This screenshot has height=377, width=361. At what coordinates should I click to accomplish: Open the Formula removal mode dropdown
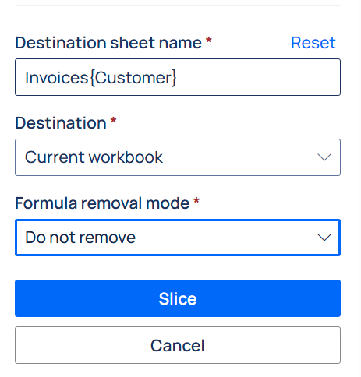[x=178, y=238]
